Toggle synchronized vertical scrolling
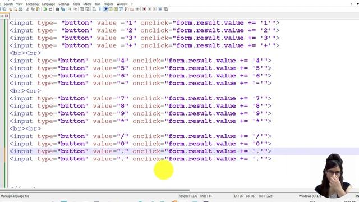Image resolution: width=359 pixels, height=202 pixels. click(82, 9)
